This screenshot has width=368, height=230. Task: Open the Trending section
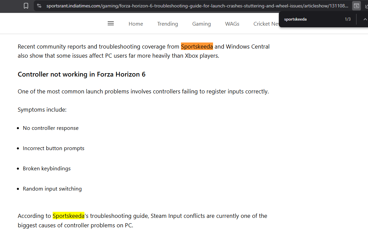tap(167, 24)
